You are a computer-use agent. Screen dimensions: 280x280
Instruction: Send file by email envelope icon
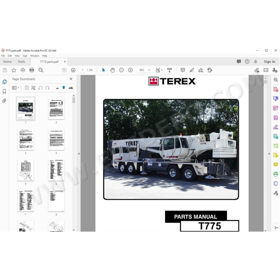[266, 70]
